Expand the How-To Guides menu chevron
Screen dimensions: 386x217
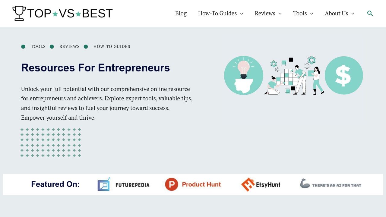242,14
